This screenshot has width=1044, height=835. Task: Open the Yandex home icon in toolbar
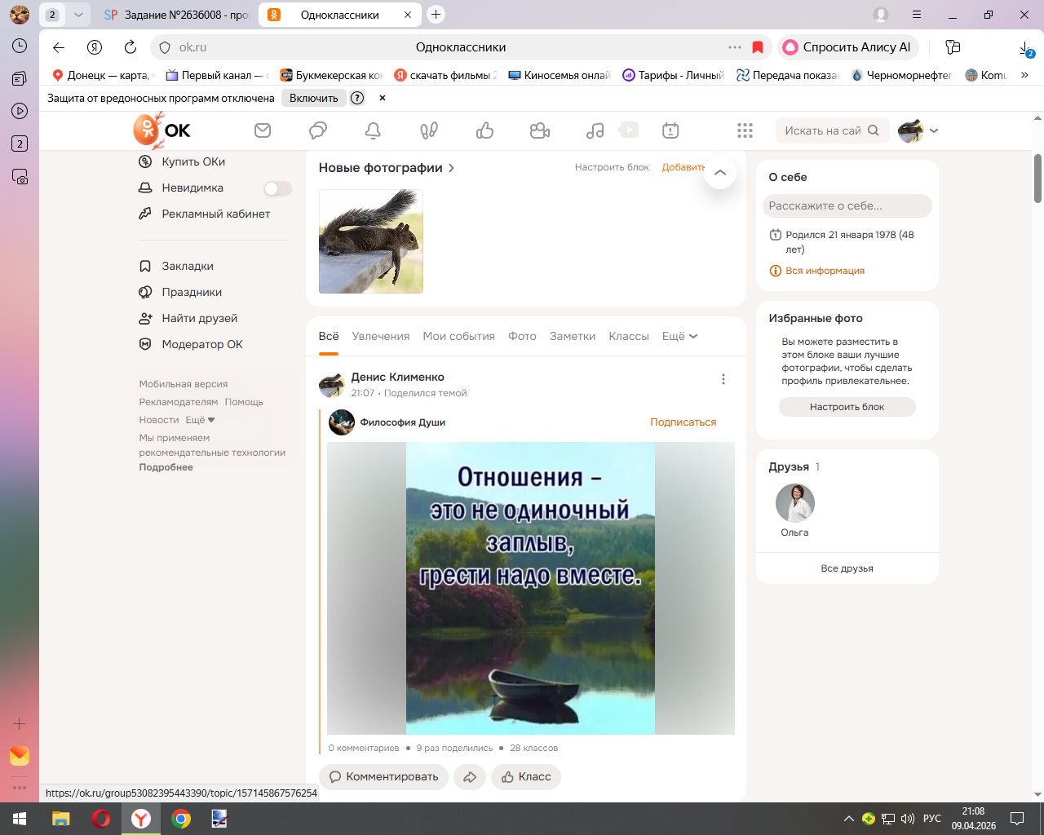pyautogui.click(x=95, y=47)
